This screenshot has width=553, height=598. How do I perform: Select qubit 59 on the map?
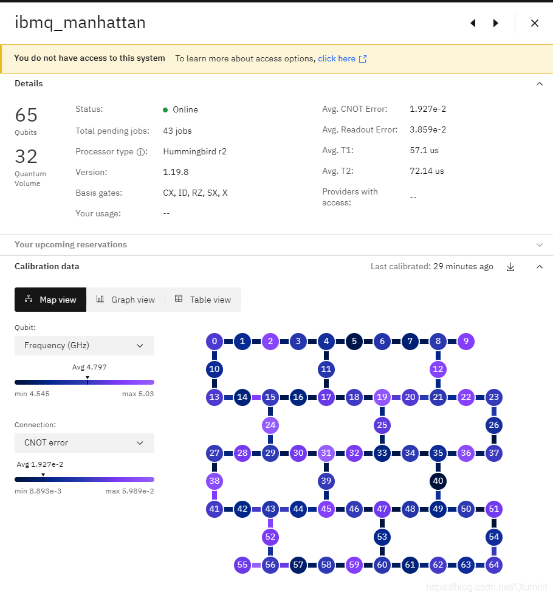point(354,565)
